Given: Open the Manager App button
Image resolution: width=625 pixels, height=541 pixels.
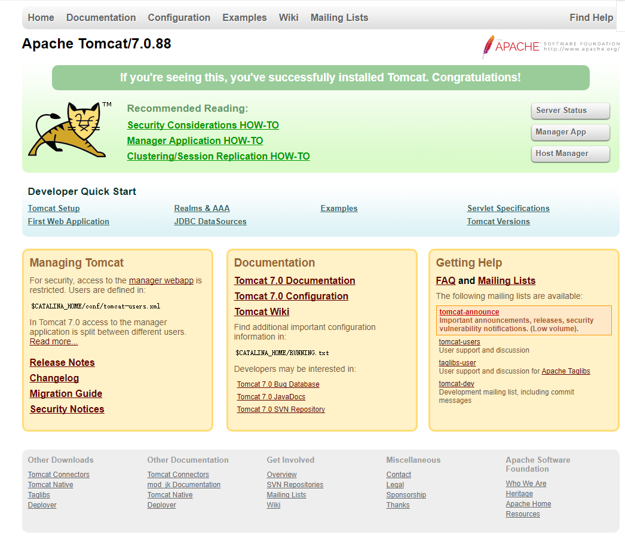Looking at the screenshot, I should tap(571, 132).
